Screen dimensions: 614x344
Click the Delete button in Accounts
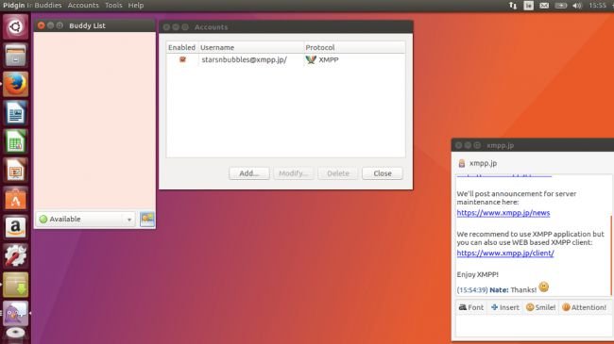point(338,173)
